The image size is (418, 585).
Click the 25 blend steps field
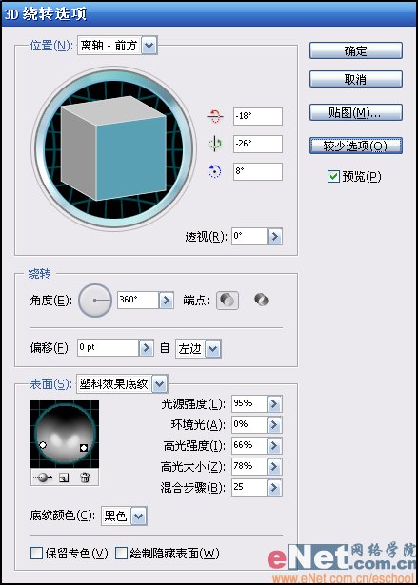point(249,488)
